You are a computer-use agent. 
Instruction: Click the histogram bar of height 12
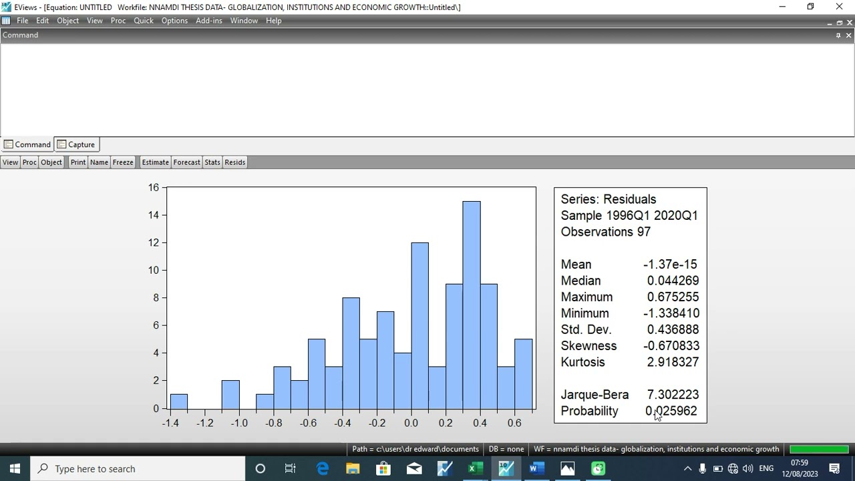pos(419,325)
